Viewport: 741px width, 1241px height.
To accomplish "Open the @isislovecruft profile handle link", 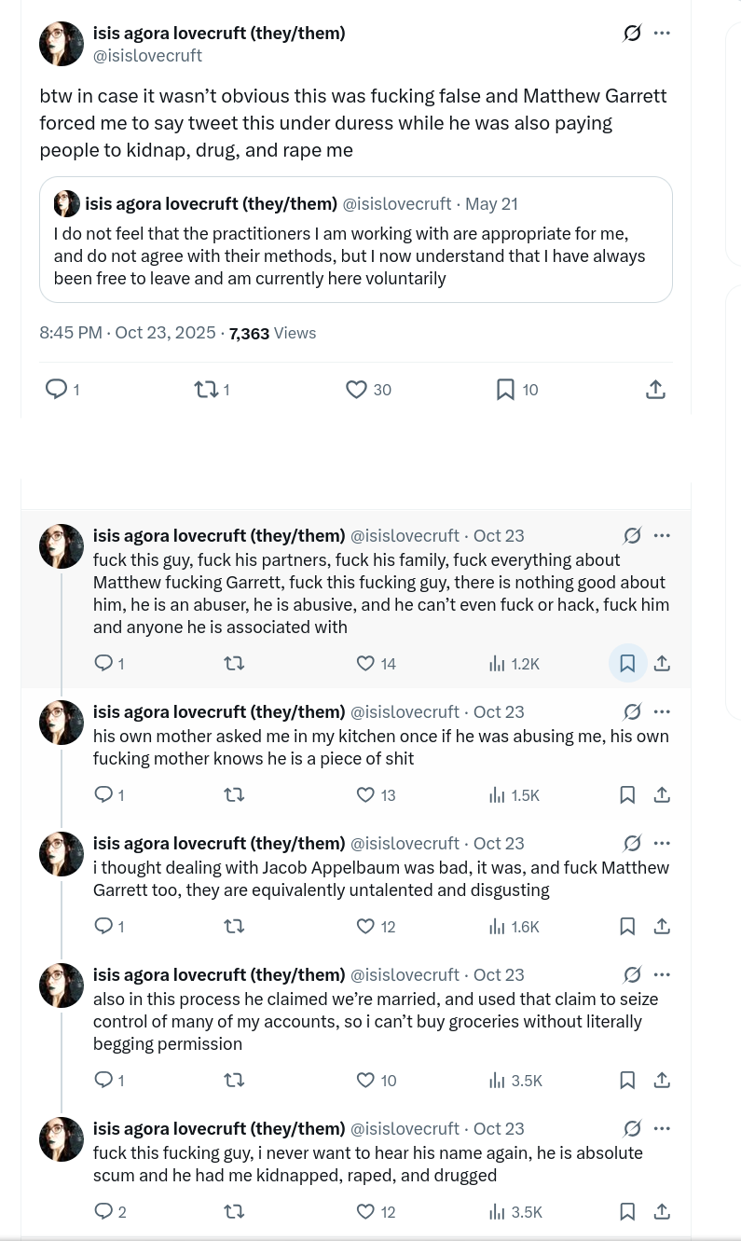I will [147, 55].
